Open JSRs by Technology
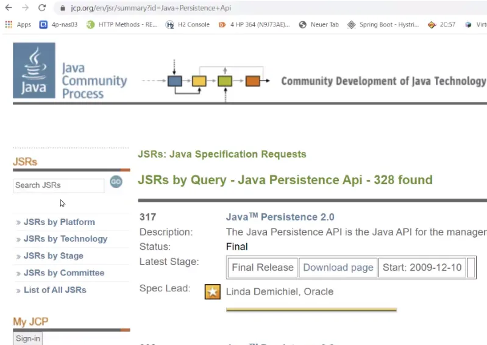 pyautogui.click(x=66, y=239)
